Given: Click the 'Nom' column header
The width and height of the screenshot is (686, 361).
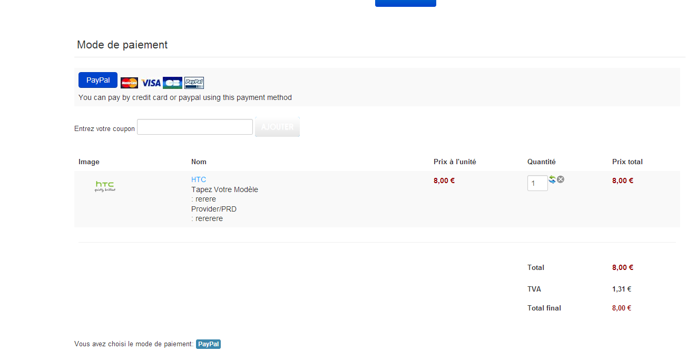Looking at the screenshot, I should 199,162.
